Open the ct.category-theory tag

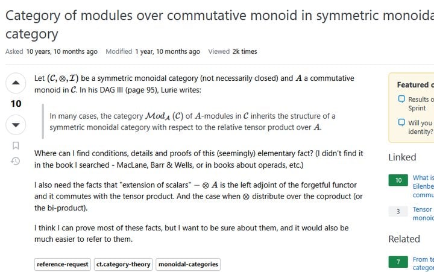pyautogui.click(x=123, y=264)
